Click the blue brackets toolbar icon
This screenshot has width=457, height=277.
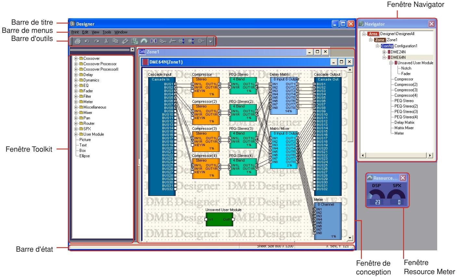(x=154, y=41)
